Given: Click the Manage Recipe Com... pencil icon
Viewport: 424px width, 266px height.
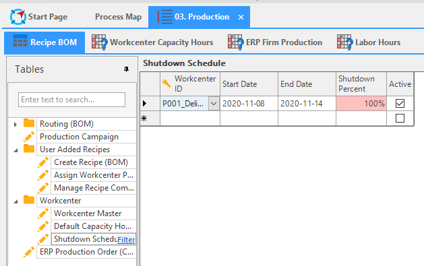Looking at the screenshot, I should [x=43, y=188].
